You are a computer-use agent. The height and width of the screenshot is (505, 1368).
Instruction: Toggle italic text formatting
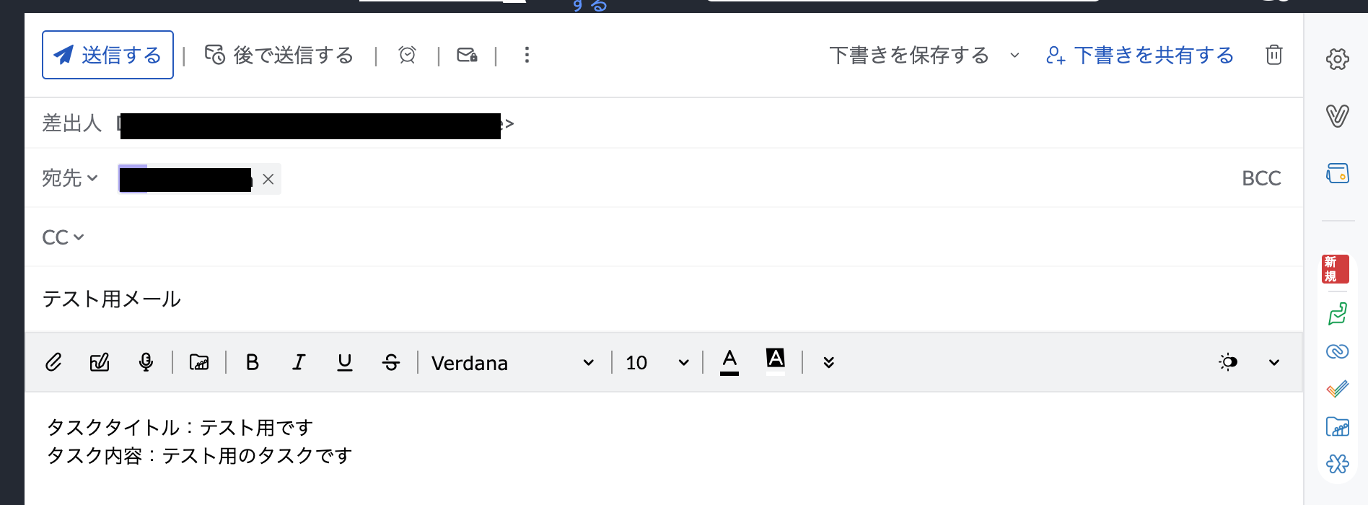click(x=299, y=362)
